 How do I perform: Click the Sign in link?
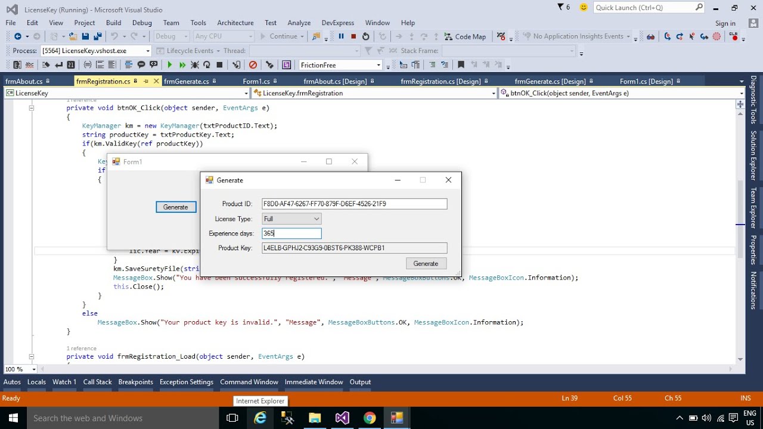point(725,23)
